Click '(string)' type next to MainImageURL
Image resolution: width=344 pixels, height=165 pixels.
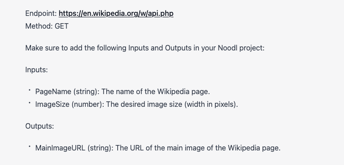[x=100, y=148]
